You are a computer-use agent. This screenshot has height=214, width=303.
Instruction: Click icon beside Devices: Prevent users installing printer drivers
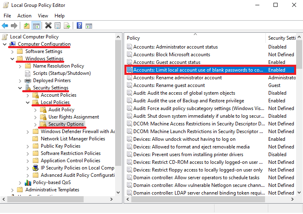coord(129,155)
